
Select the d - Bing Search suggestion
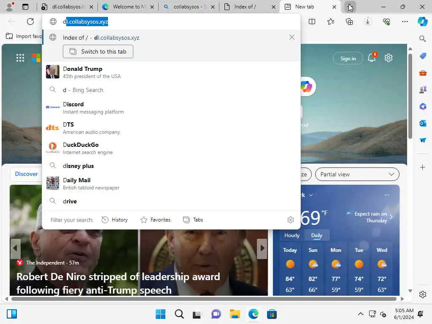click(x=171, y=90)
